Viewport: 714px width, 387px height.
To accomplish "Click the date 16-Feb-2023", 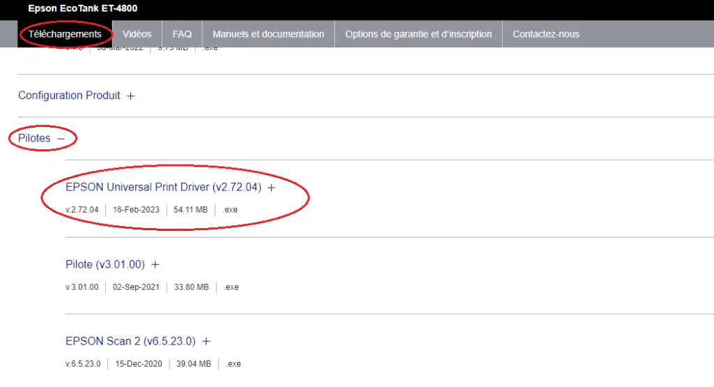I will 136,210.
